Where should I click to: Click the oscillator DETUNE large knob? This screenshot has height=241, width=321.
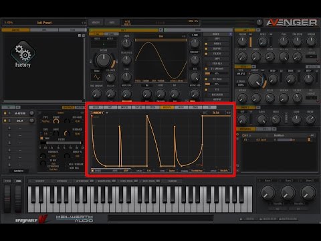pyautogui.click(x=104, y=60)
